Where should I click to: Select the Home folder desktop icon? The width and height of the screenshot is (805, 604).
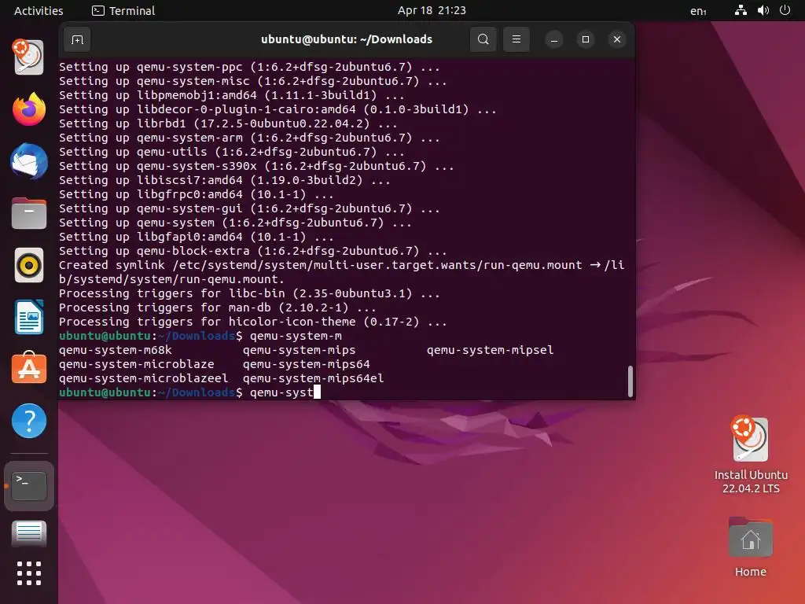pos(750,547)
